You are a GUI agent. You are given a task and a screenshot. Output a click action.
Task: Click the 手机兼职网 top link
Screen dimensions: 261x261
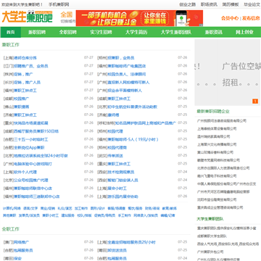pos(59,4)
